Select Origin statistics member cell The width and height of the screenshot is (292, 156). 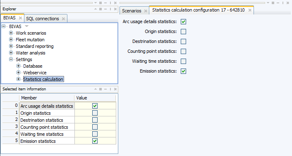(x=47, y=113)
